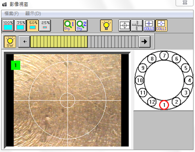Image resolution: width=195 pixels, height=152 pixels.
Task: Select the 75% image size button
Action: tap(20, 25)
